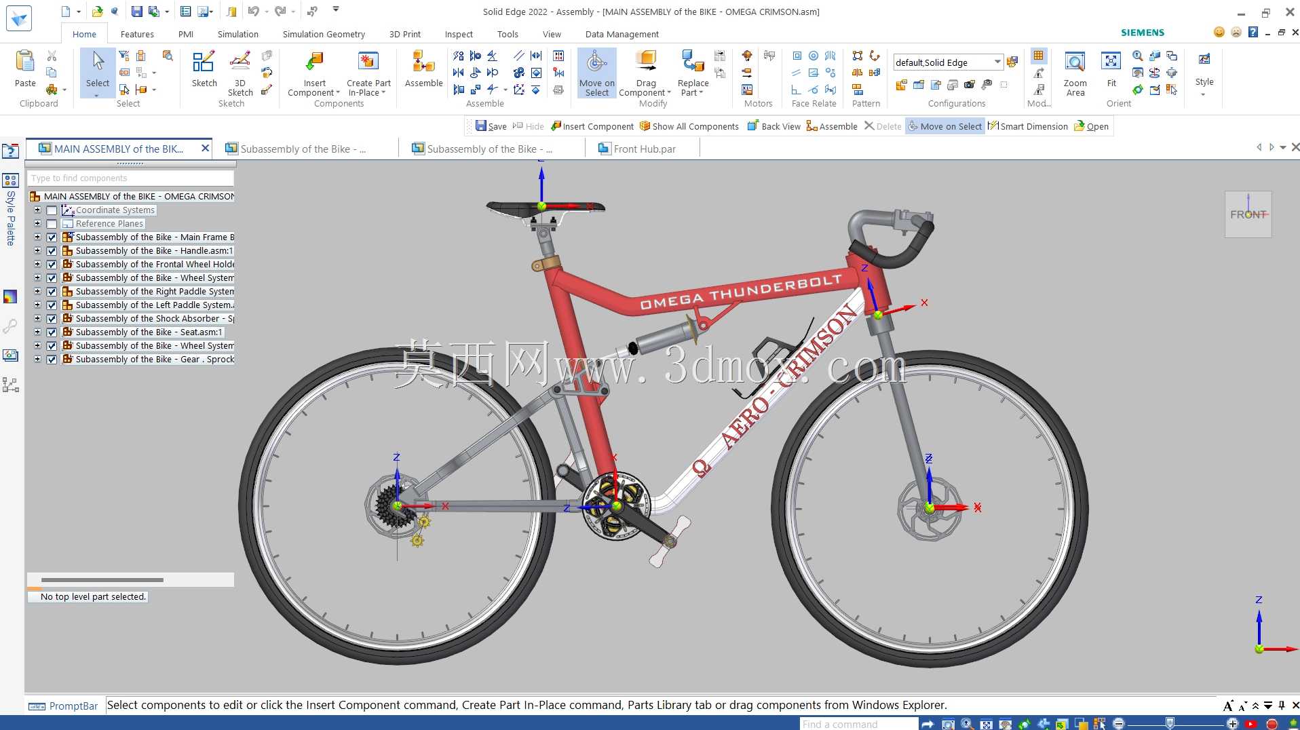Open the Solid Edge application button
The width and height of the screenshot is (1300, 730).
tap(19, 18)
